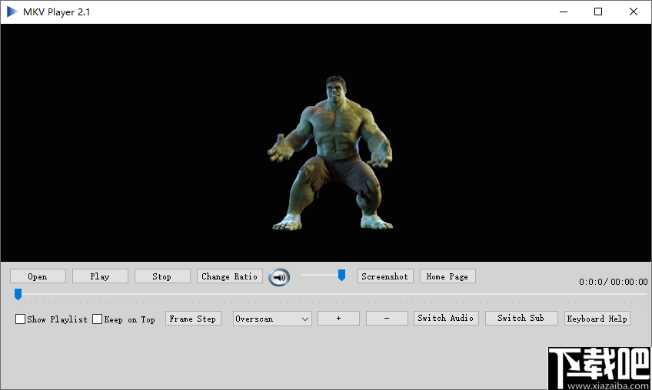Advance one frame with Frame Step
The width and height of the screenshot is (652, 390).
tap(193, 319)
